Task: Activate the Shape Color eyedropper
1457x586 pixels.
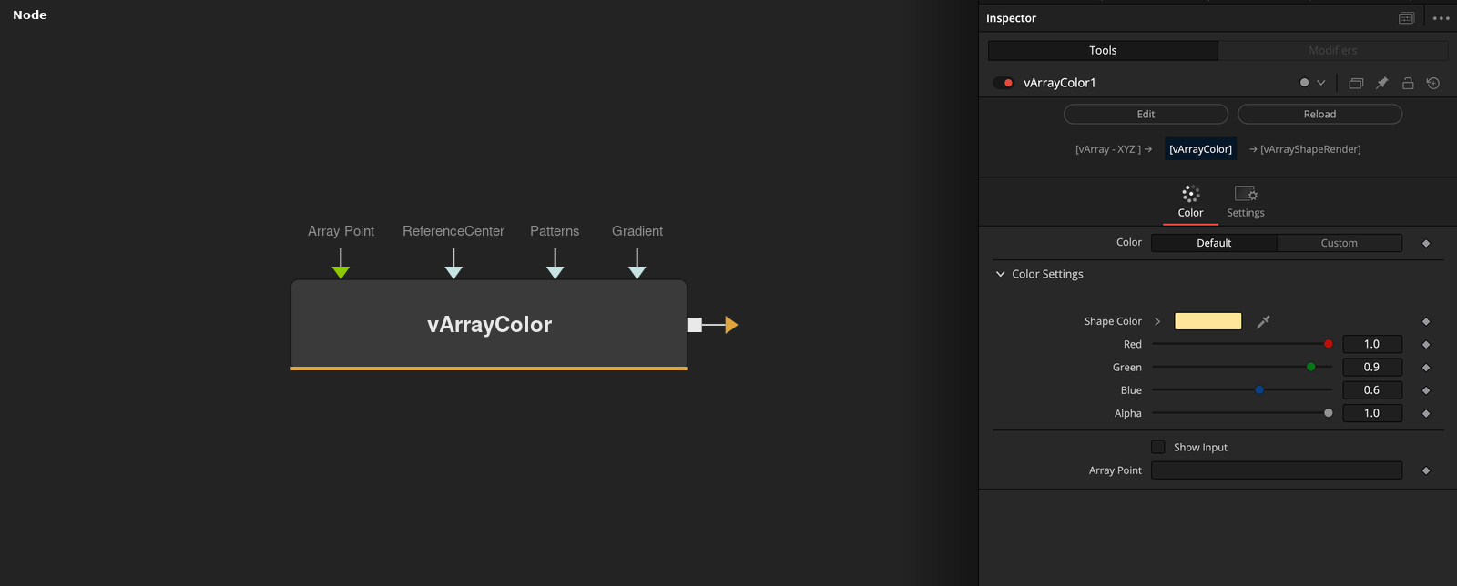Action: [1263, 321]
